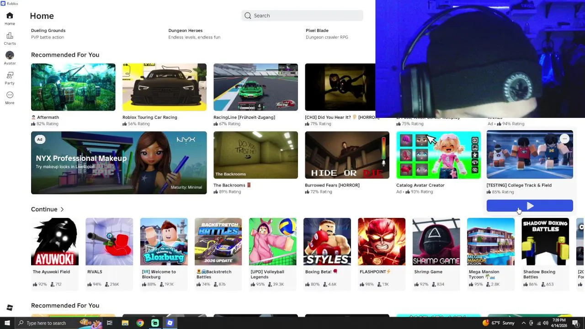Open Roblox Touring Car Racing thumbnail
The height and width of the screenshot is (329, 585).
(x=165, y=87)
